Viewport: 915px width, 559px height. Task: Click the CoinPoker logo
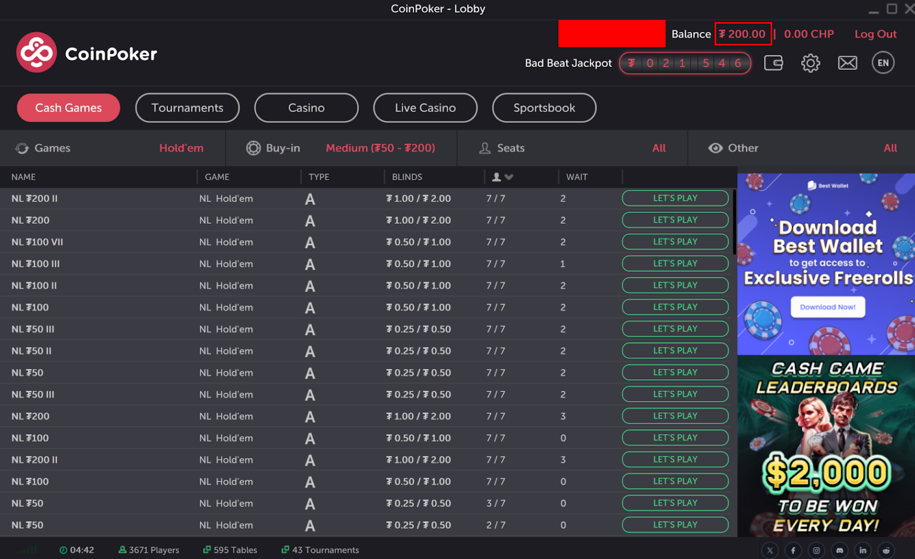click(86, 53)
